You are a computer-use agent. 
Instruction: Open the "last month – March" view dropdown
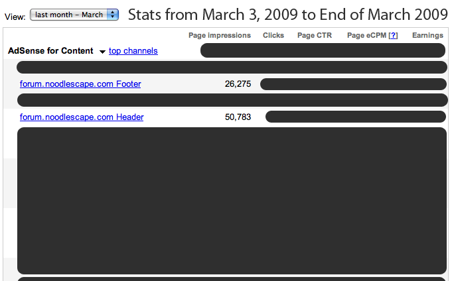pyautogui.click(x=74, y=15)
